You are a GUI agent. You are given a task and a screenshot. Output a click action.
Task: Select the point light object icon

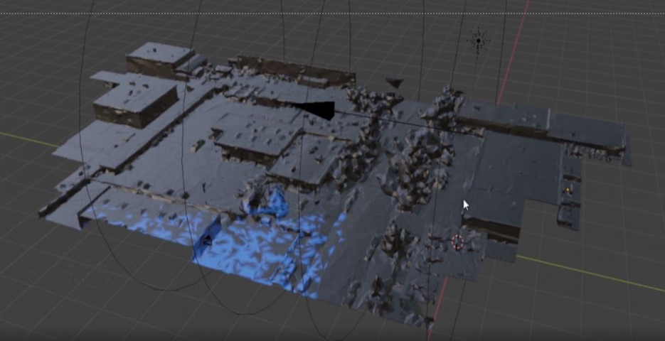tap(479, 41)
